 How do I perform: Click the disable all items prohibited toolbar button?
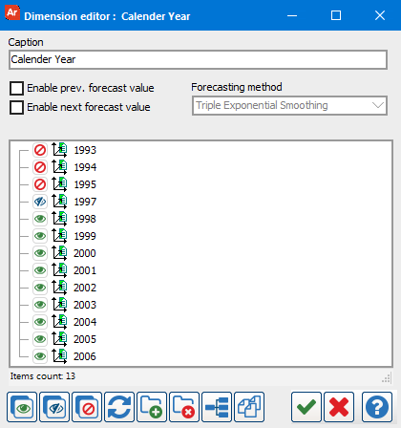[x=87, y=407]
